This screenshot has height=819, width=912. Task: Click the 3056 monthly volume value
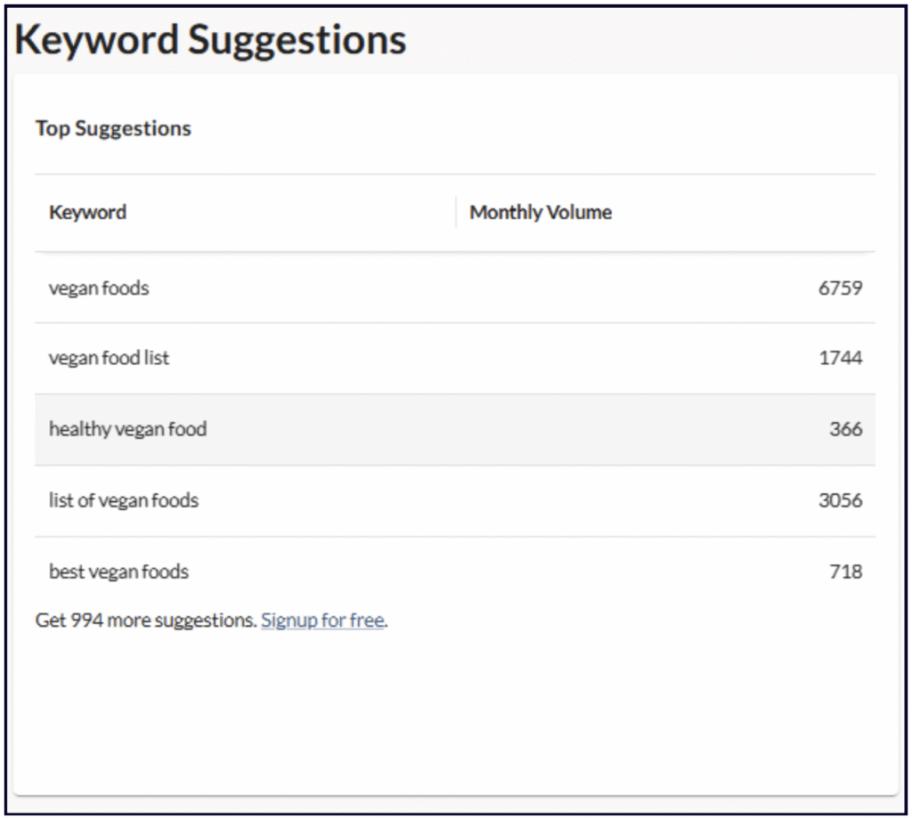click(x=840, y=500)
